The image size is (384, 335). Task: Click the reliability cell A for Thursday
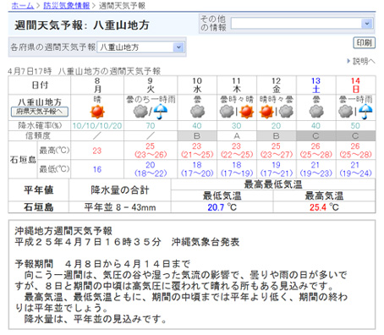tap(237, 136)
